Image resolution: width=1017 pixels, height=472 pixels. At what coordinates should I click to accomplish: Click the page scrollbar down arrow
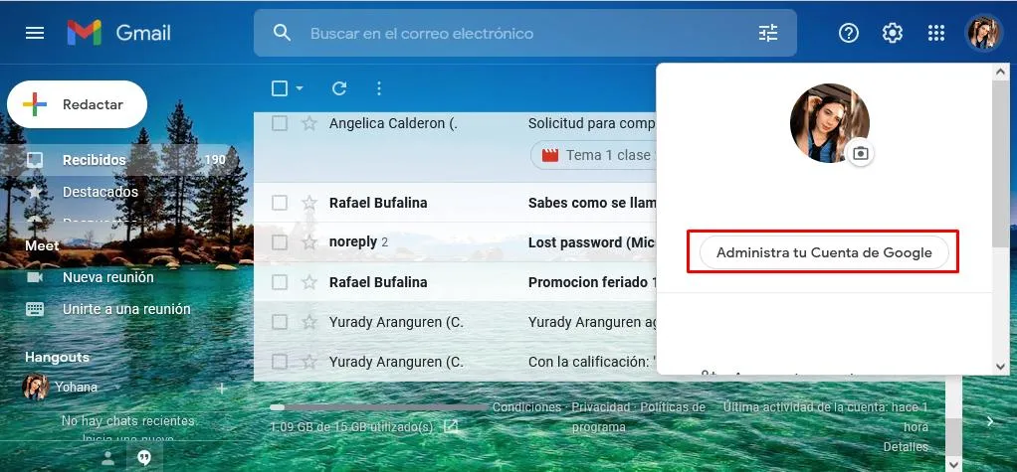(952, 464)
